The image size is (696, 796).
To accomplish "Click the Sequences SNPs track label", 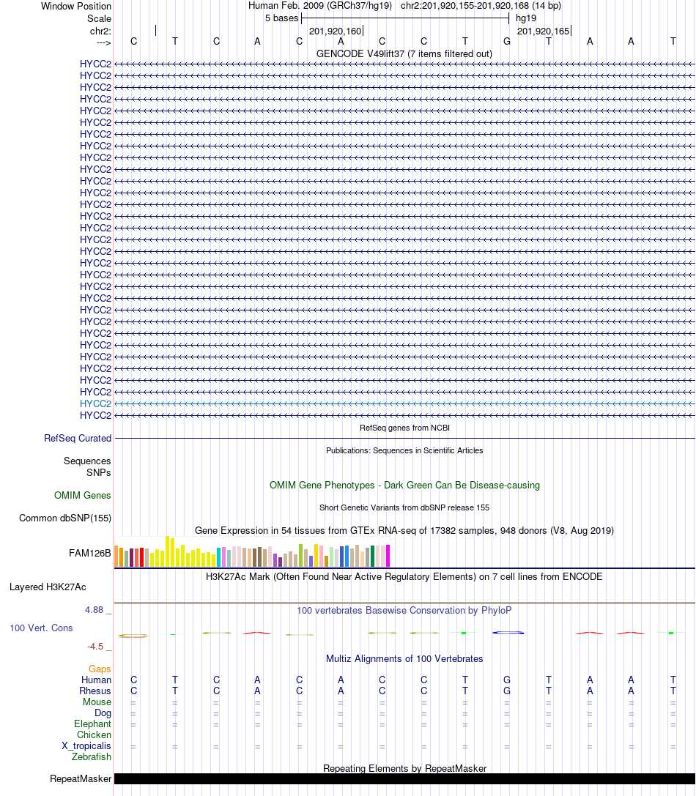I will 87,466.
